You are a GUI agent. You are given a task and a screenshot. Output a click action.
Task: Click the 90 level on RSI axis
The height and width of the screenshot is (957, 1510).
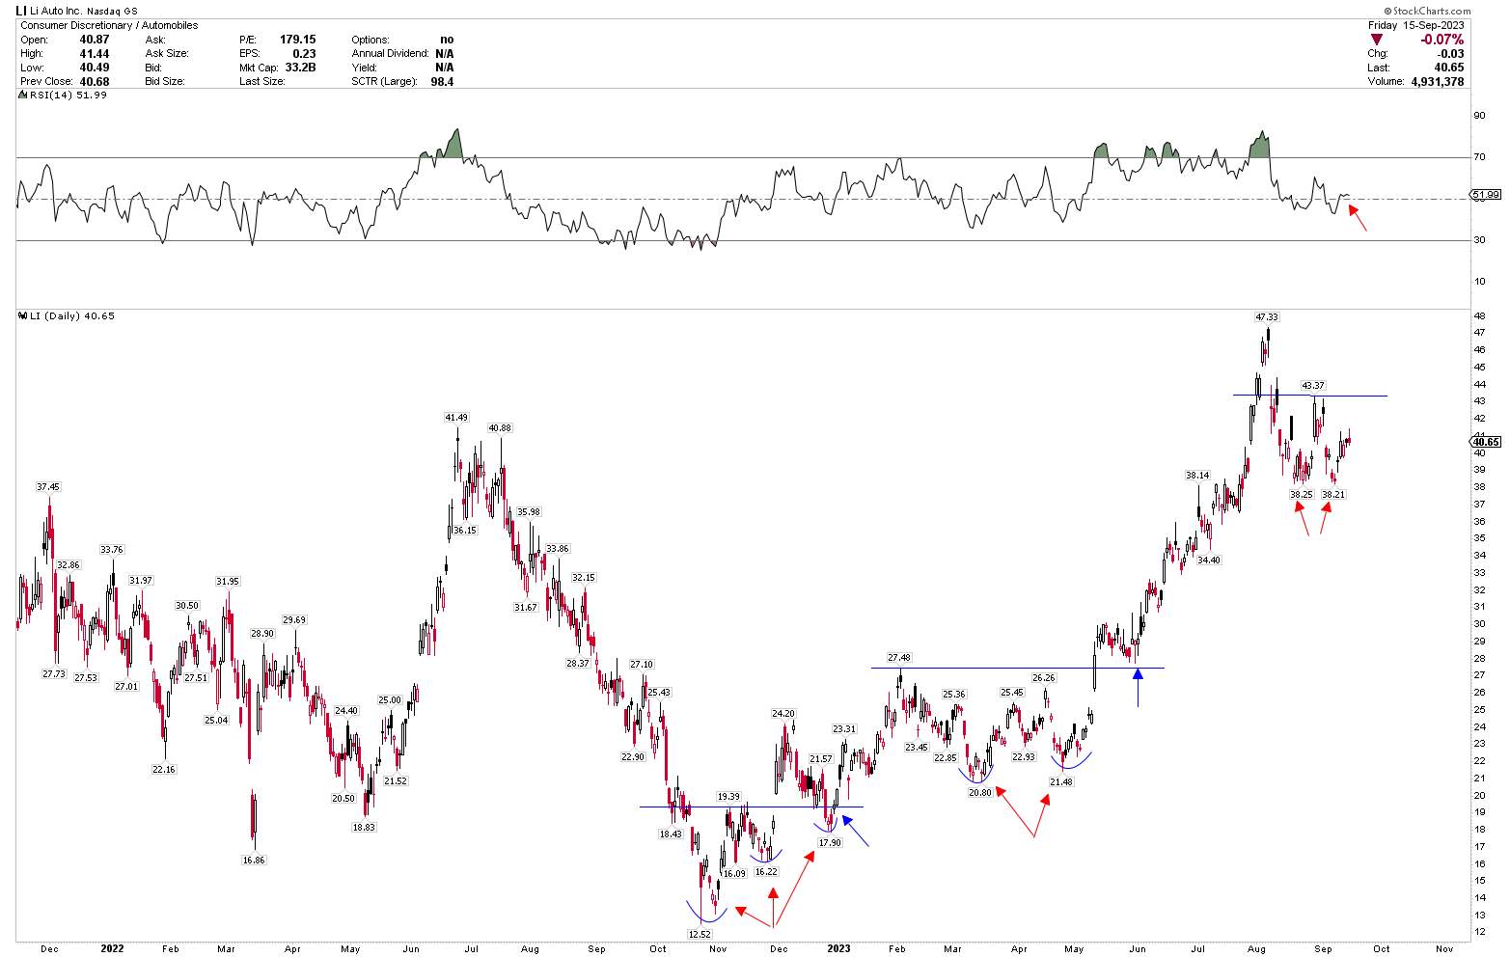coord(1478,116)
